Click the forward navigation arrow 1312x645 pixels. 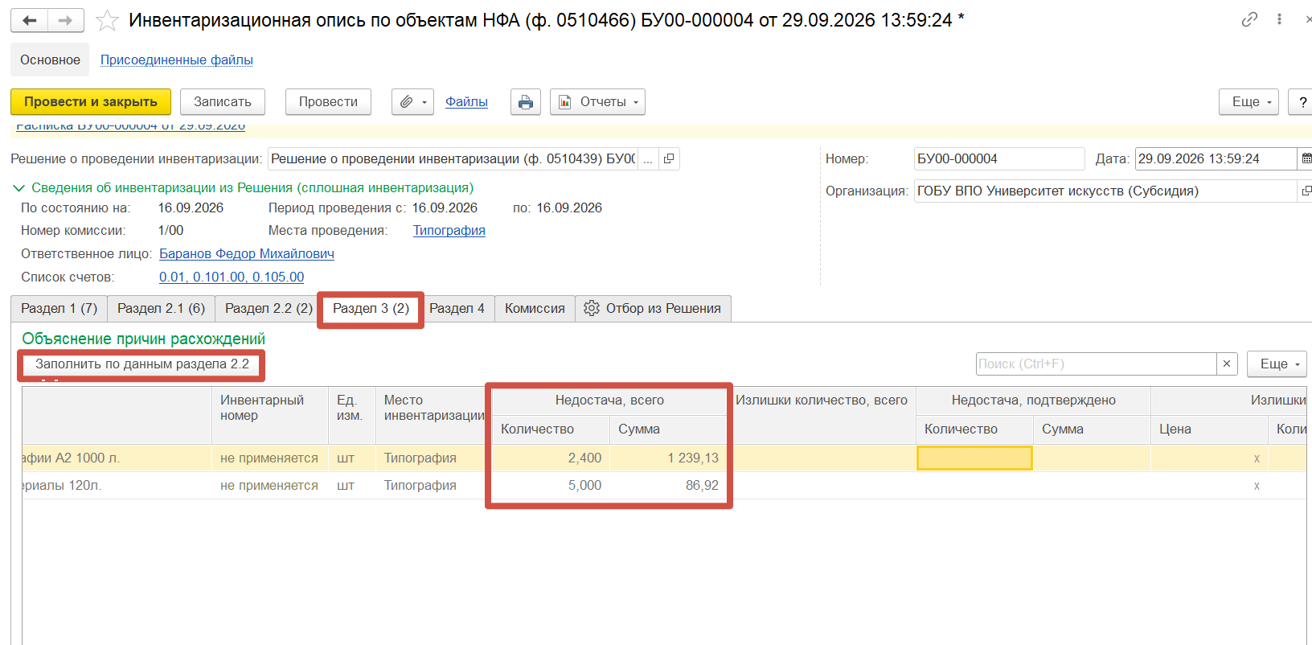pos(66,20)
